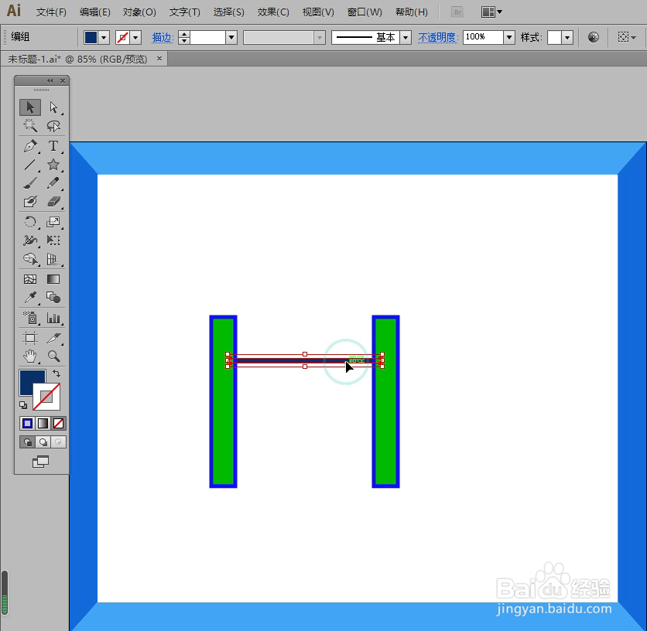Select the Zoom tool
Image resolution: width=647 pixels, height=631 pixels.
coord(53,356)
